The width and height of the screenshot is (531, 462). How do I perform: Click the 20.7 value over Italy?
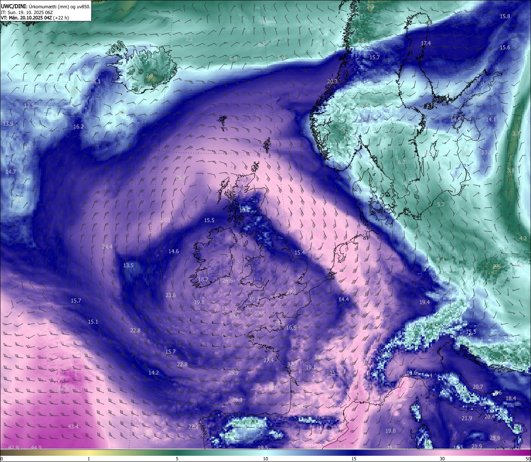pyautogui.click(x=477, y=387)
